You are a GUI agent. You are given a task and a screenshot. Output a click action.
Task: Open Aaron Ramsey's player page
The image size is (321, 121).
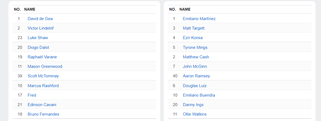(196, 76)
